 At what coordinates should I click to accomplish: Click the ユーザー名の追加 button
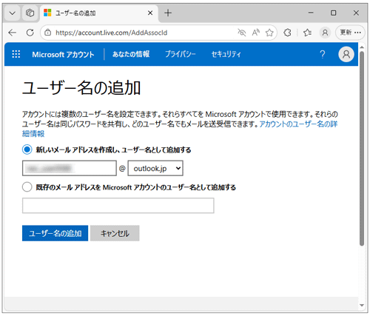point(55,233)
